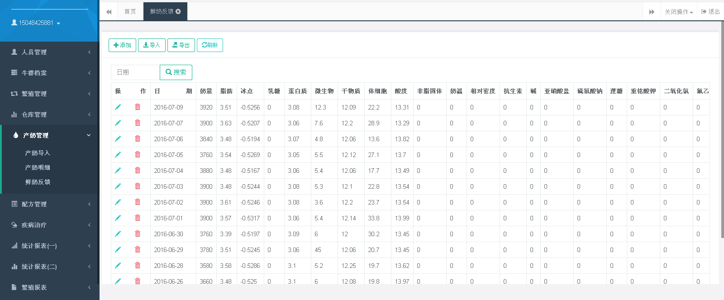The width and height of the screenshot is (724, 300).
Task: Edit the 2016-07-03 row with pencil icon
Action: click(x=118, y=186)
